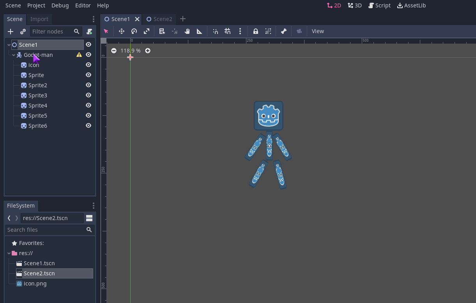Click the res://Scene2.tscn path field
The width and height of the screenshot is (476, 303).
pos(52,218)
